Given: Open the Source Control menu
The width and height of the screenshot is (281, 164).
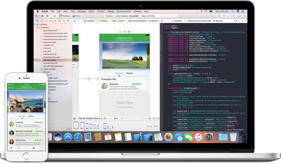Looking at the screenshot, I should 124,11.
